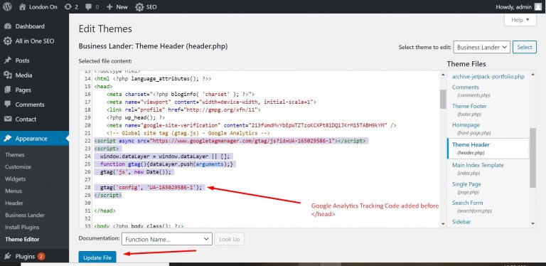Go to Themes submenu
This screenshot has width=546, height=266.
[x=15, y=154]
